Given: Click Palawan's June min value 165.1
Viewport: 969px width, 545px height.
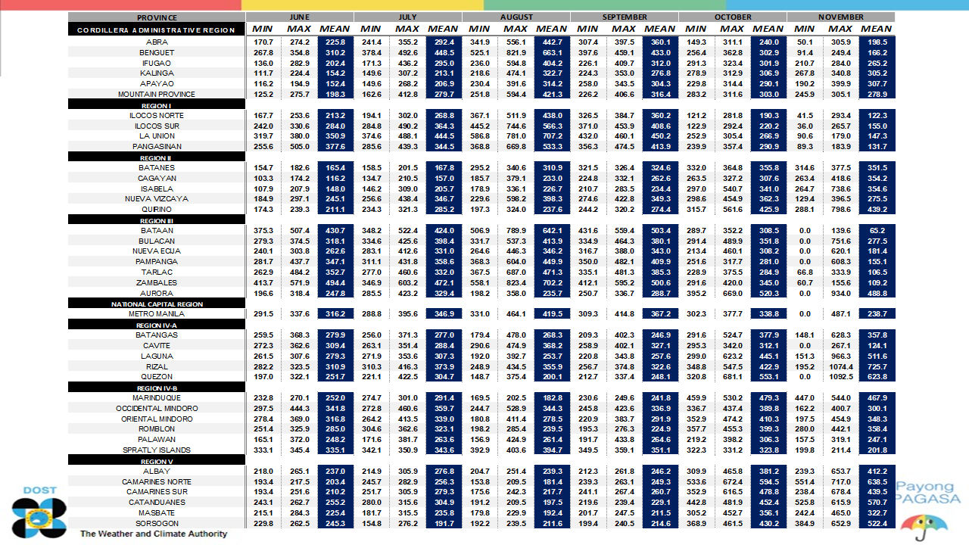Looking at the screenshot, I should point(263,439).
